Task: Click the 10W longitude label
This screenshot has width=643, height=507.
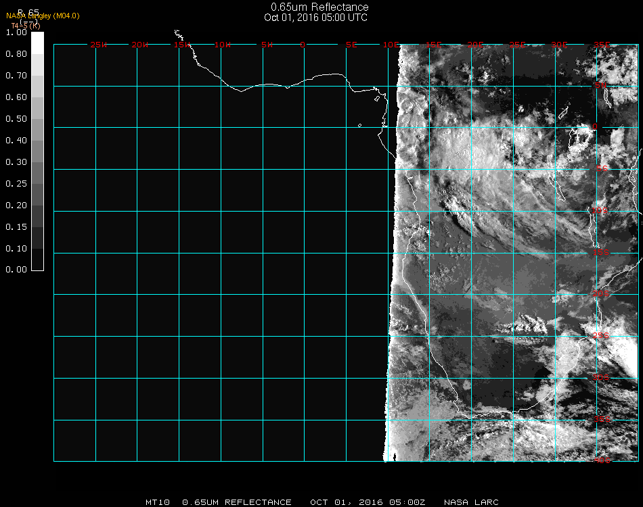Action: pos(223,45)
